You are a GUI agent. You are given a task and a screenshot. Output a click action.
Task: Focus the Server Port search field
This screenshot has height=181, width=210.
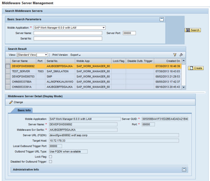point(129,33)
